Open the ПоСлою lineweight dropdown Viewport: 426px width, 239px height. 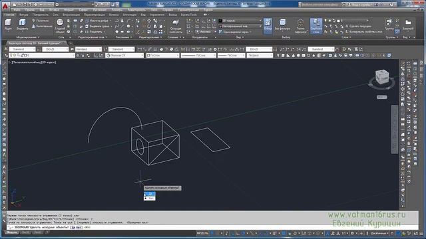[x=231, y=55]
